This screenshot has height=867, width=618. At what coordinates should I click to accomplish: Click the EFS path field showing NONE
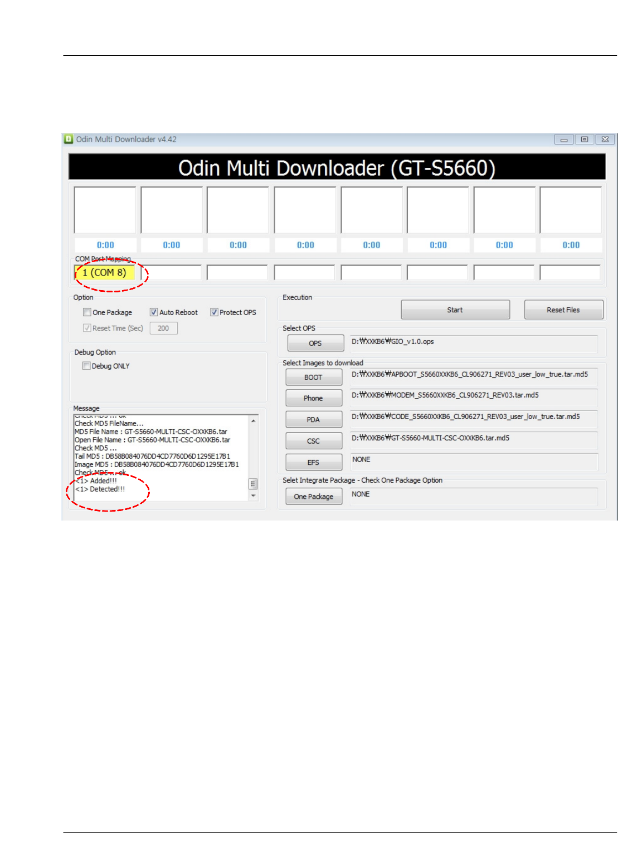click(x=474, y=462)
